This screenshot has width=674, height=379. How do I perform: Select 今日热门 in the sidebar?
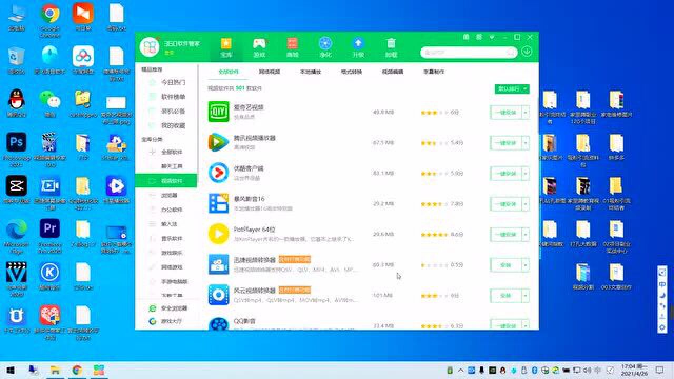pos(166,83)
